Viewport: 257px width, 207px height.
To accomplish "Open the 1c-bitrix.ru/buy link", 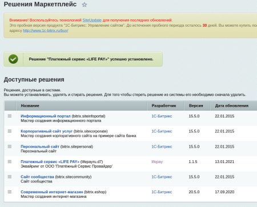I will coord(46,30).
